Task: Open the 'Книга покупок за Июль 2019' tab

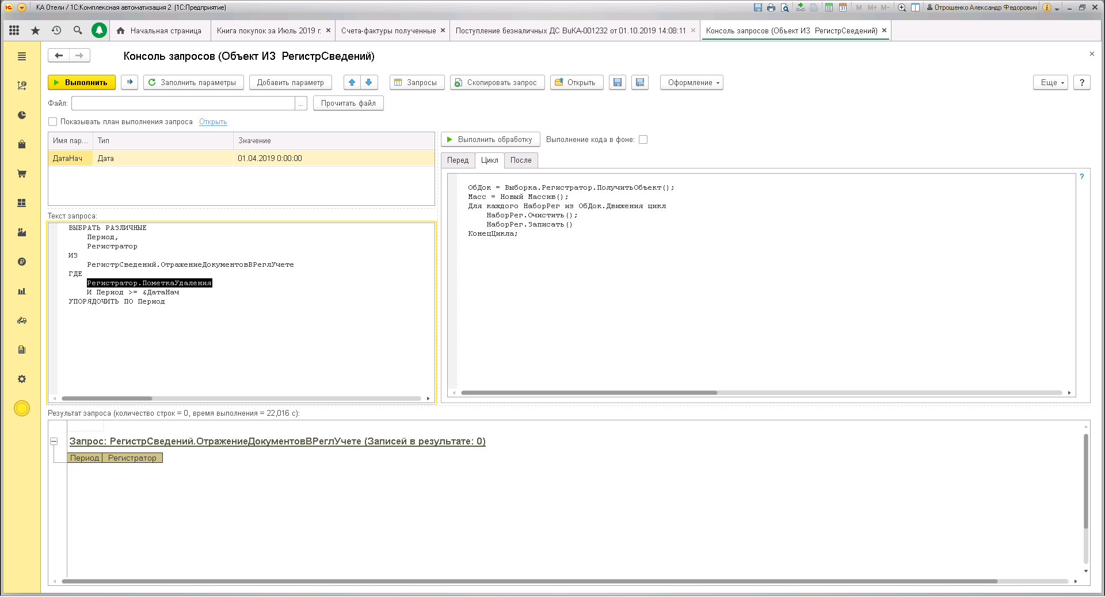Action: coord(269,30)
